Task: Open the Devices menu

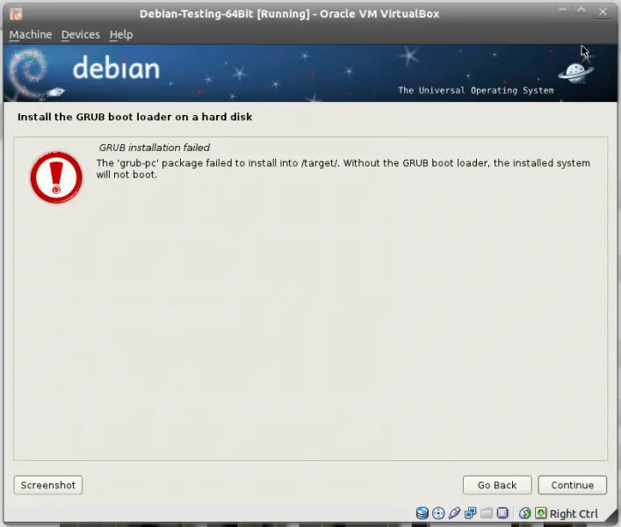Action: [81, 35]
